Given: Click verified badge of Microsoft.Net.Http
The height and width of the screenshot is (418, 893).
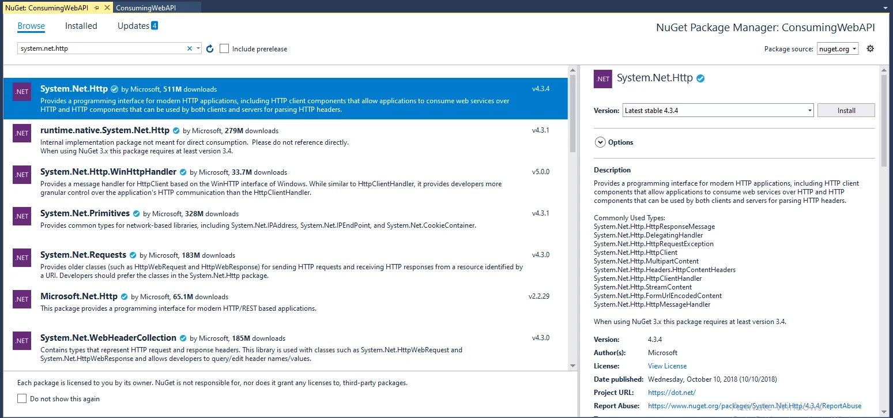Looking at the screenshot, I should [124, 297].
